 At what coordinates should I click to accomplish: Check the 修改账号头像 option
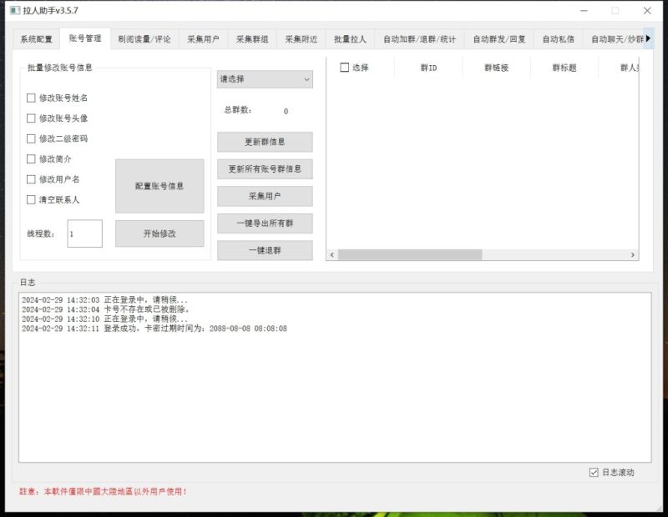click(x=32, y=118)
